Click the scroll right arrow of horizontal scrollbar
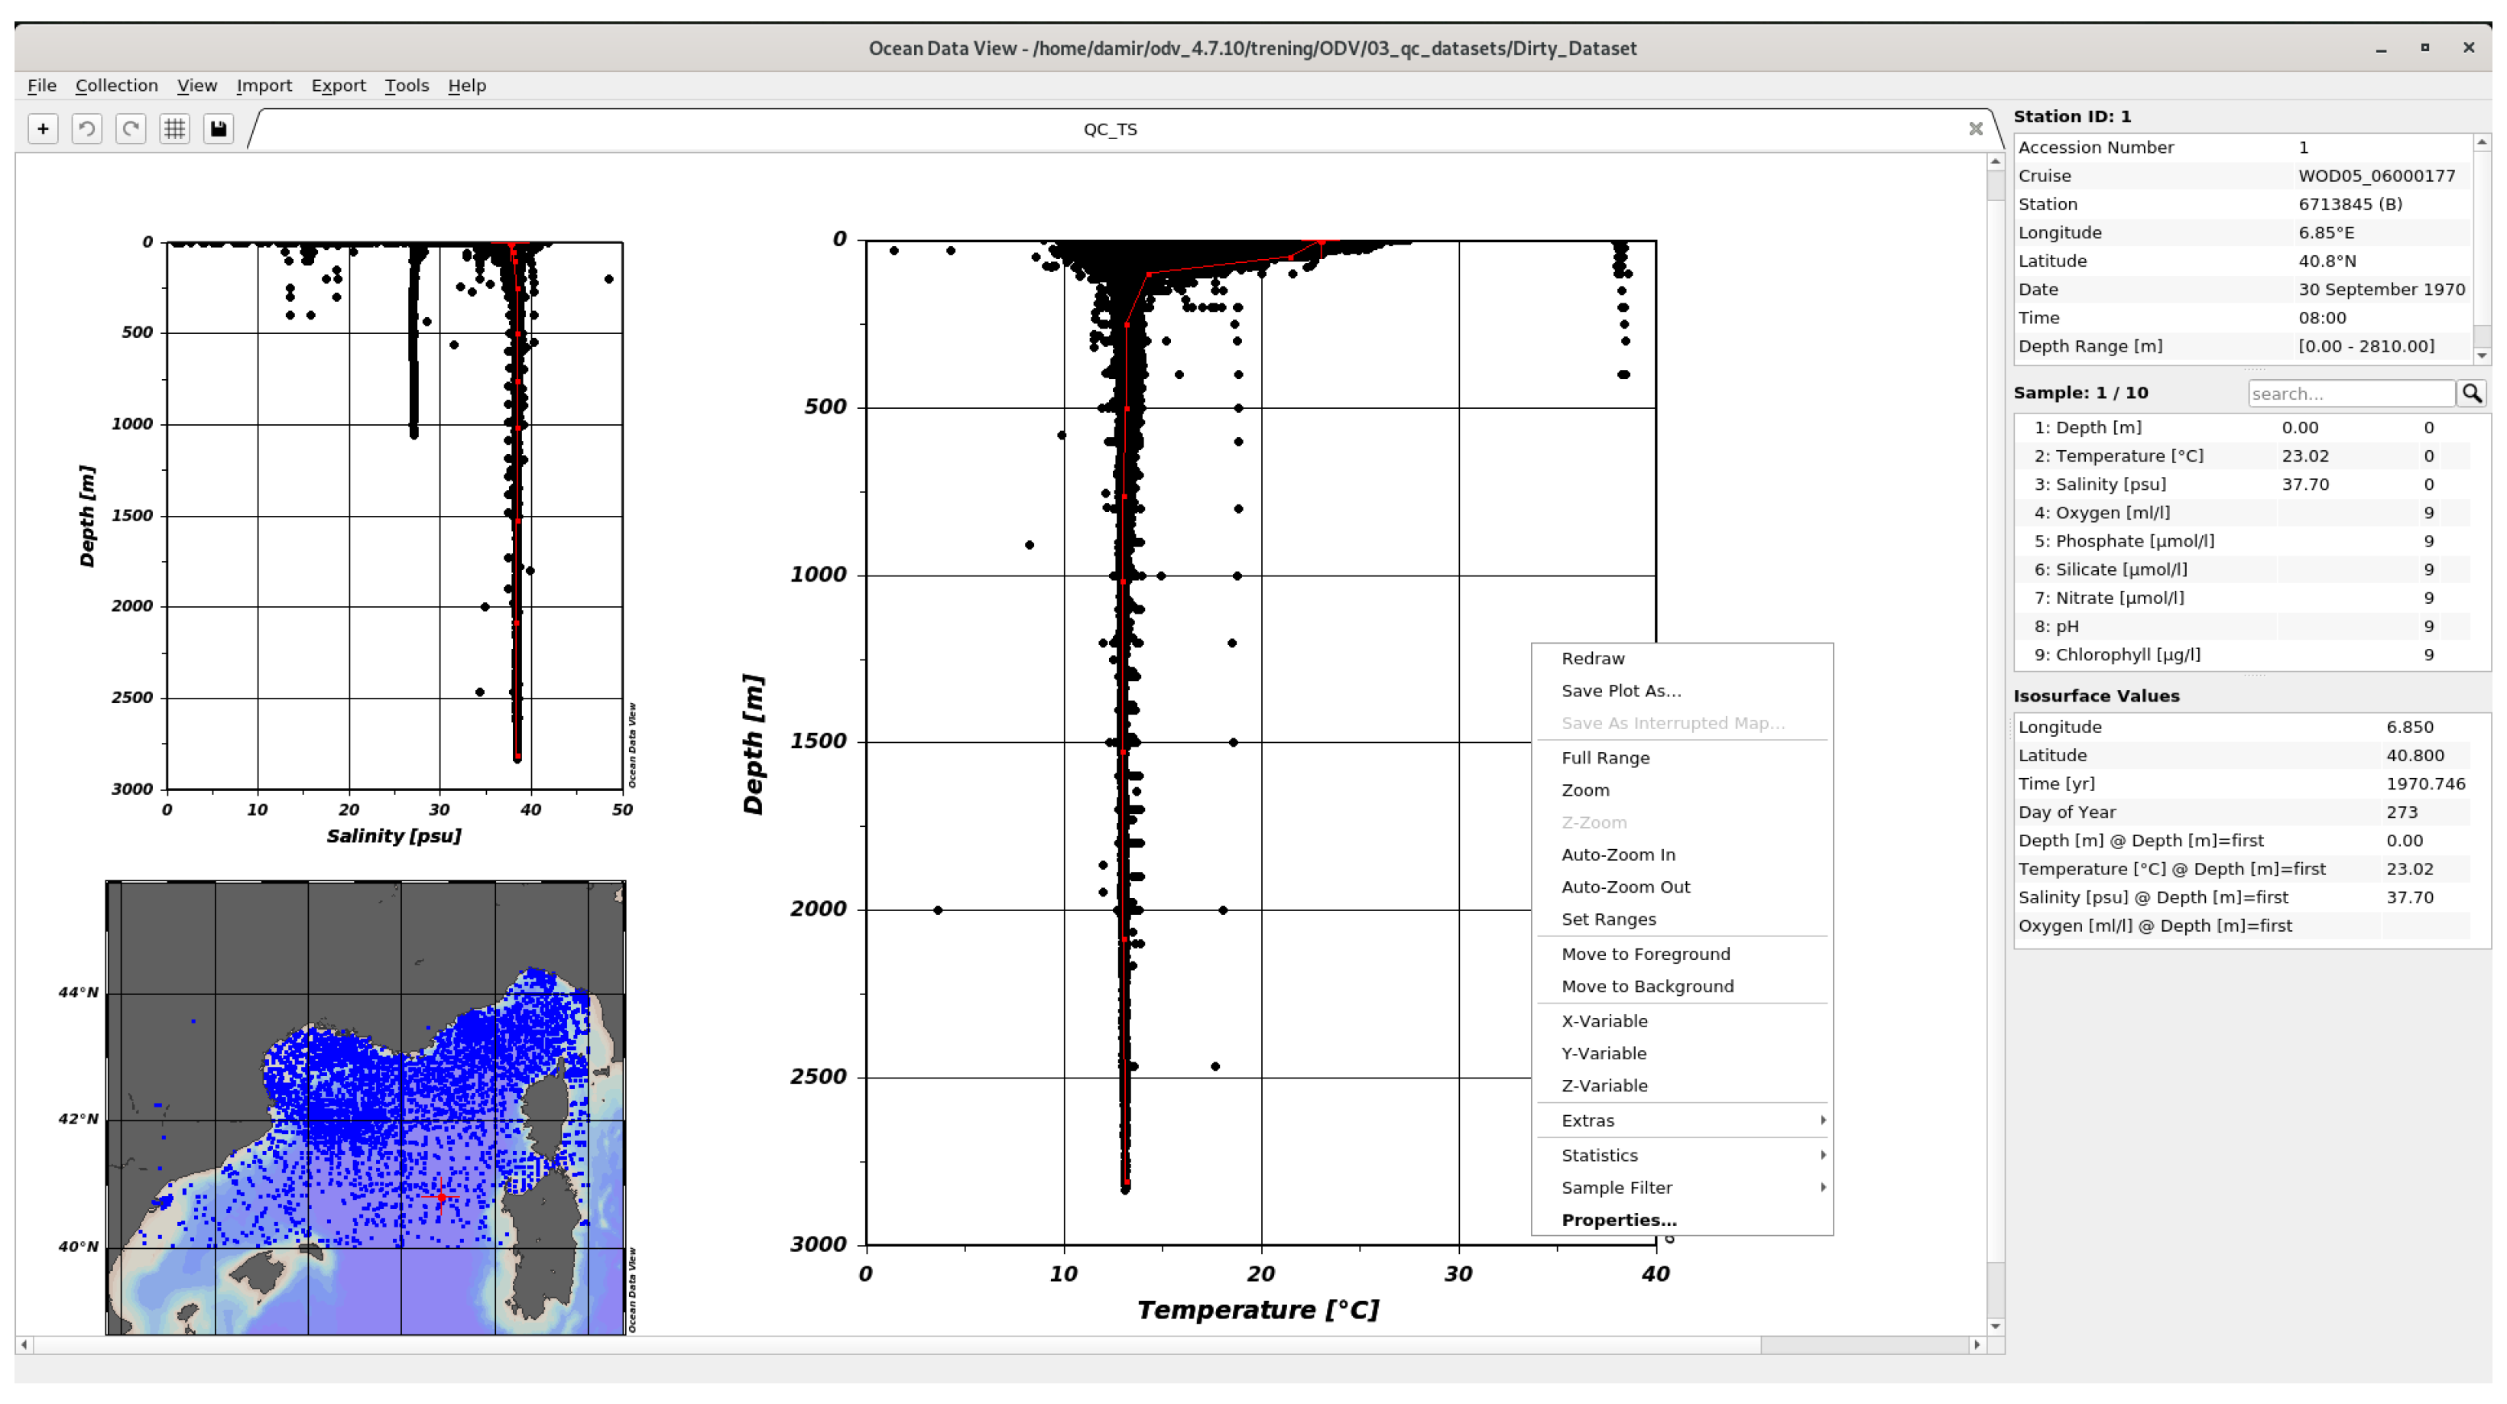Screen dimensions: 2507x1404 coord(1976,1344)
